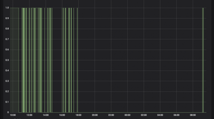Screen dimensions: 214x119
Task: Click the 0.9 y-axis label
Action: click(7, 18)
